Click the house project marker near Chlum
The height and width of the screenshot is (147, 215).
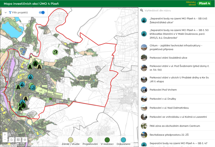point(55,52)
